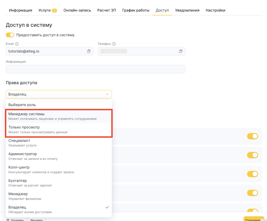Click info icon next to Телефон label
Image resolution: width=267 pixels, height=221 pixels.
point(114,44)
